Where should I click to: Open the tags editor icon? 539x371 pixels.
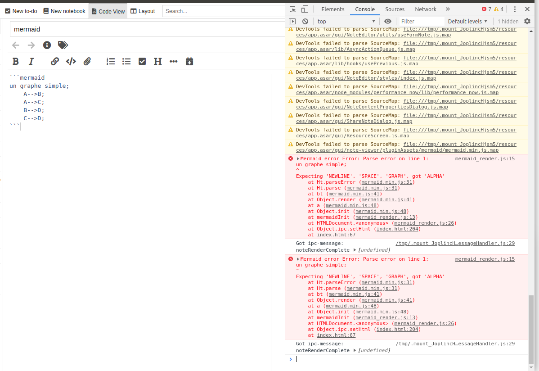coord(63,45)
